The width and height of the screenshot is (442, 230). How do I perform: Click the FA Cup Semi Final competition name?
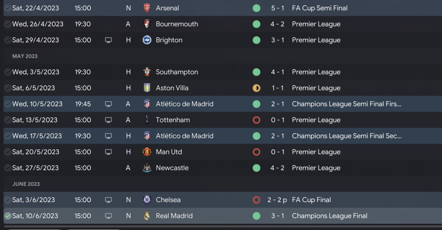tap(320, 8)
